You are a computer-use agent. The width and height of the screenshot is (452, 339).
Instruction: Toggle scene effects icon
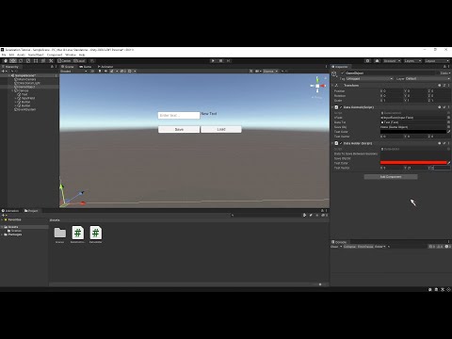click(x=112, y=72)
